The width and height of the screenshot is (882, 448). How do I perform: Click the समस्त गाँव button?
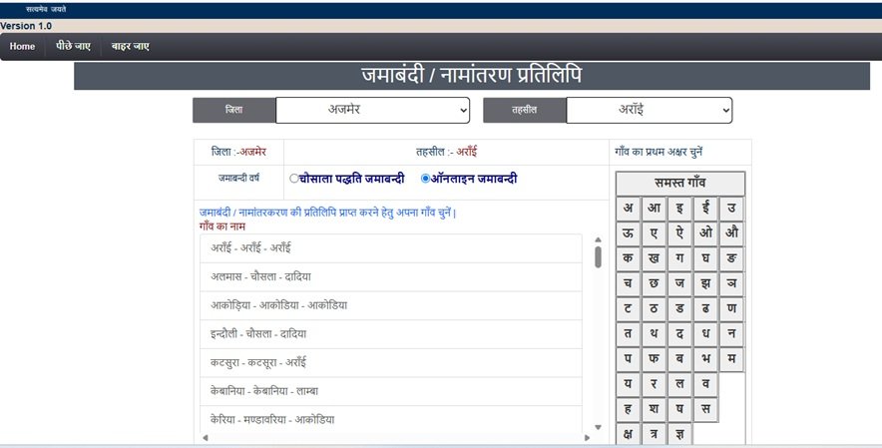click(x=679, y=184)
